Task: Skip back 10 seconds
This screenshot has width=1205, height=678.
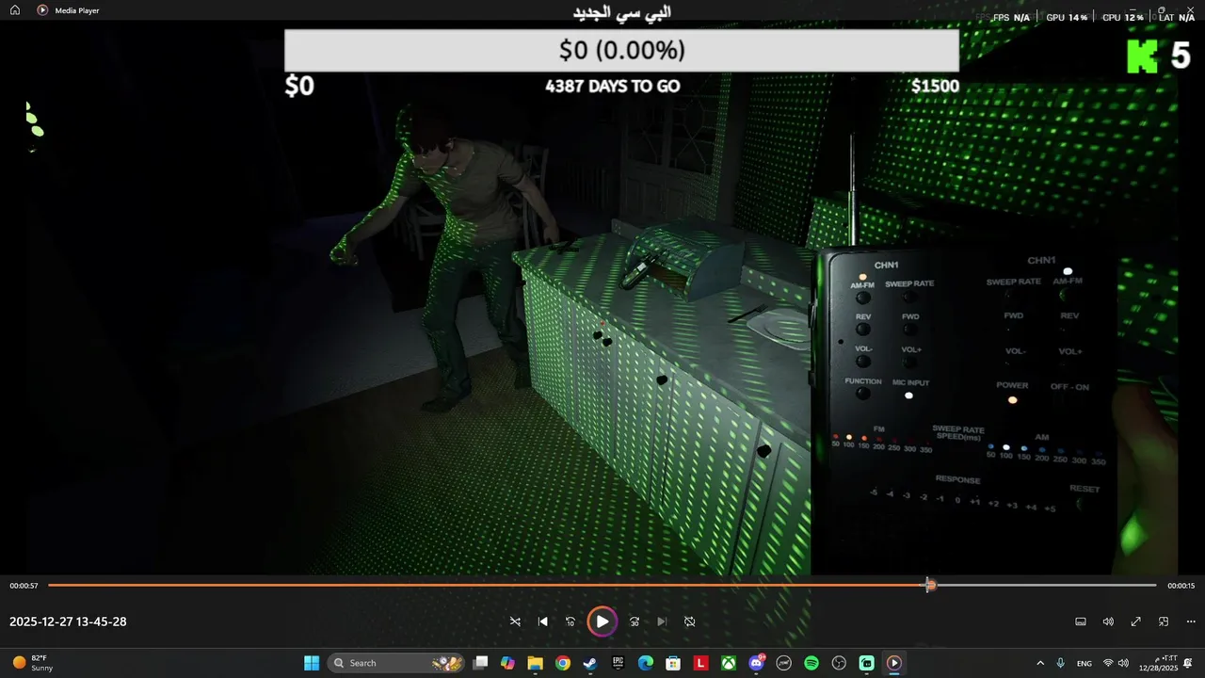Action: pyautogui.click(x=570, y=621)
